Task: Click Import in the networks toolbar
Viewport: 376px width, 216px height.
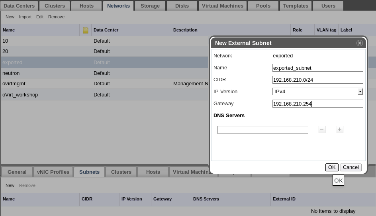Action: point(25,17)
